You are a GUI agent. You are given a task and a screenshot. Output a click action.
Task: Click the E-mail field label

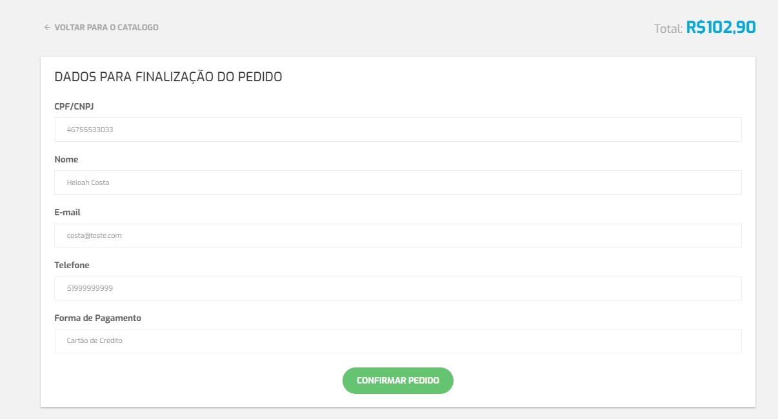point(68,212)
